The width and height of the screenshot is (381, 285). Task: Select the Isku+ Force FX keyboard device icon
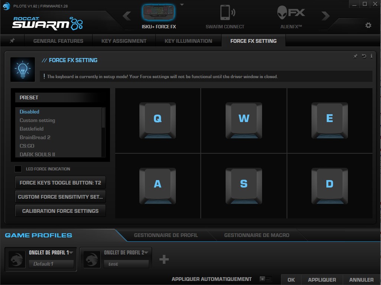pyautogui.click(x=159, y=13)
